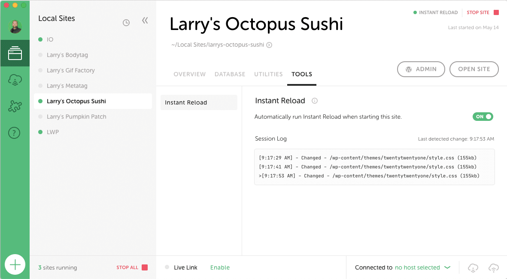Screen dimensions: 507x279
Task: Reveal site folder via path arrow icon
Action: click(269, 45)
